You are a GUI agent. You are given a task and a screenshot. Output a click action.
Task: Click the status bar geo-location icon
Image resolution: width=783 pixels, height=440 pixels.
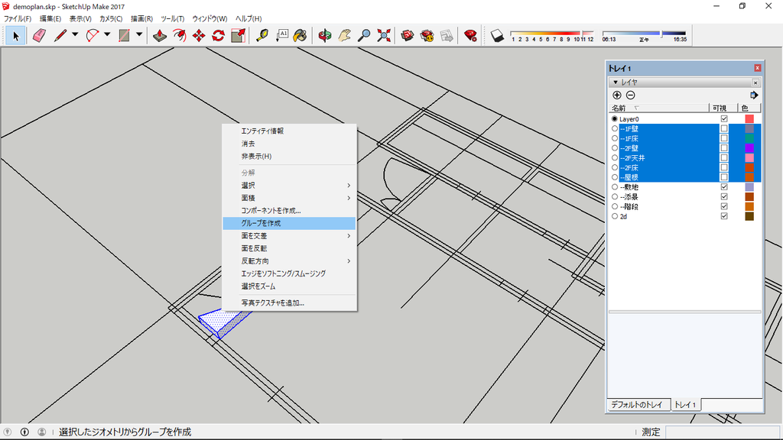pyautogui.click(x=8, y=432)
